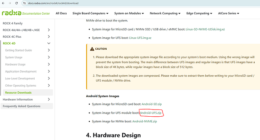The width and height of the screenshot is (260, 140).
Task: Open Single Board Computers dropdown menu
Action: (90, 13)
